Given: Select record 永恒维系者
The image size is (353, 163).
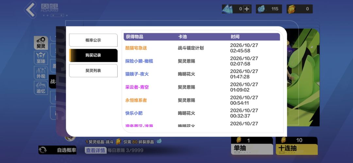Looking at the screenshot, I should [x=136, y=100].
